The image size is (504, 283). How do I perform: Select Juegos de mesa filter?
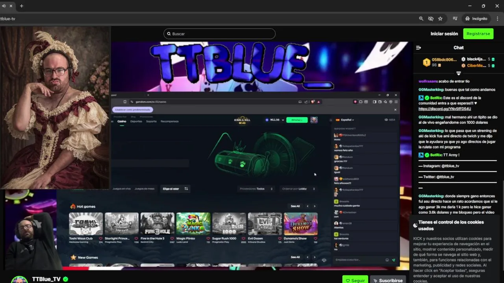tap(145, 189)
